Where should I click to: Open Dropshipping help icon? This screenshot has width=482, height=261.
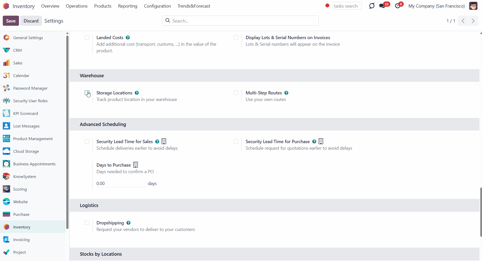point(128,223)
